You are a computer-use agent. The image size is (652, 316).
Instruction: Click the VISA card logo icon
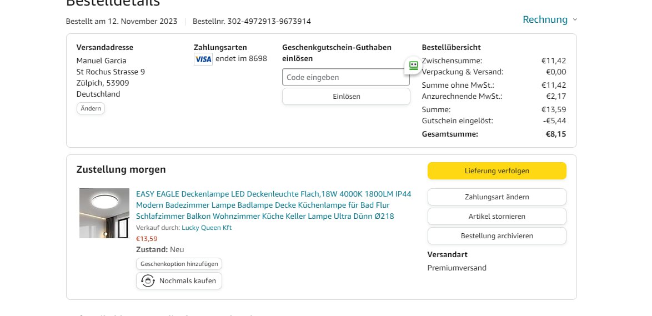tap(203, 59)
